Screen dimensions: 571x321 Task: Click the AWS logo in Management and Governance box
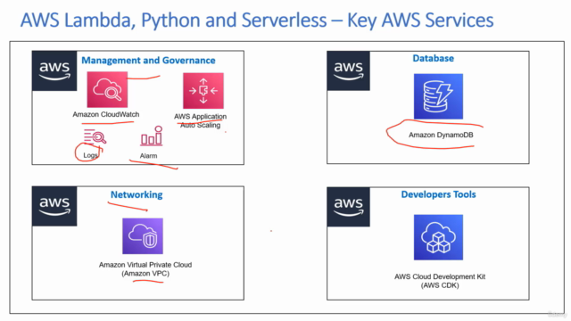[x=54, y=70]
